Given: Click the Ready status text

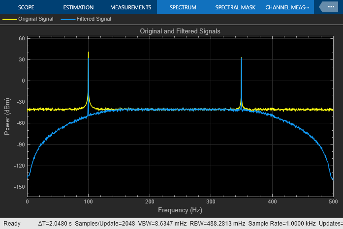Looking at the screenshot, I should [12, 224].
